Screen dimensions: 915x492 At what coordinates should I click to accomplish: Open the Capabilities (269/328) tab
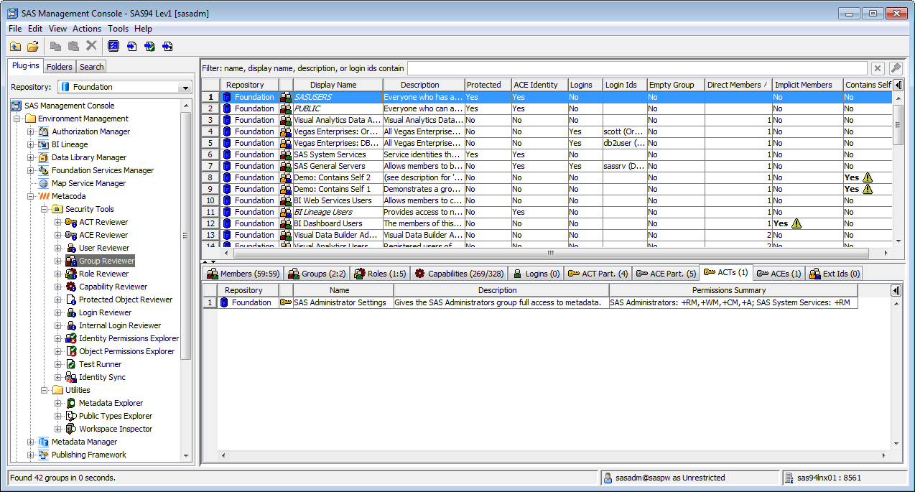pos(458,273)
